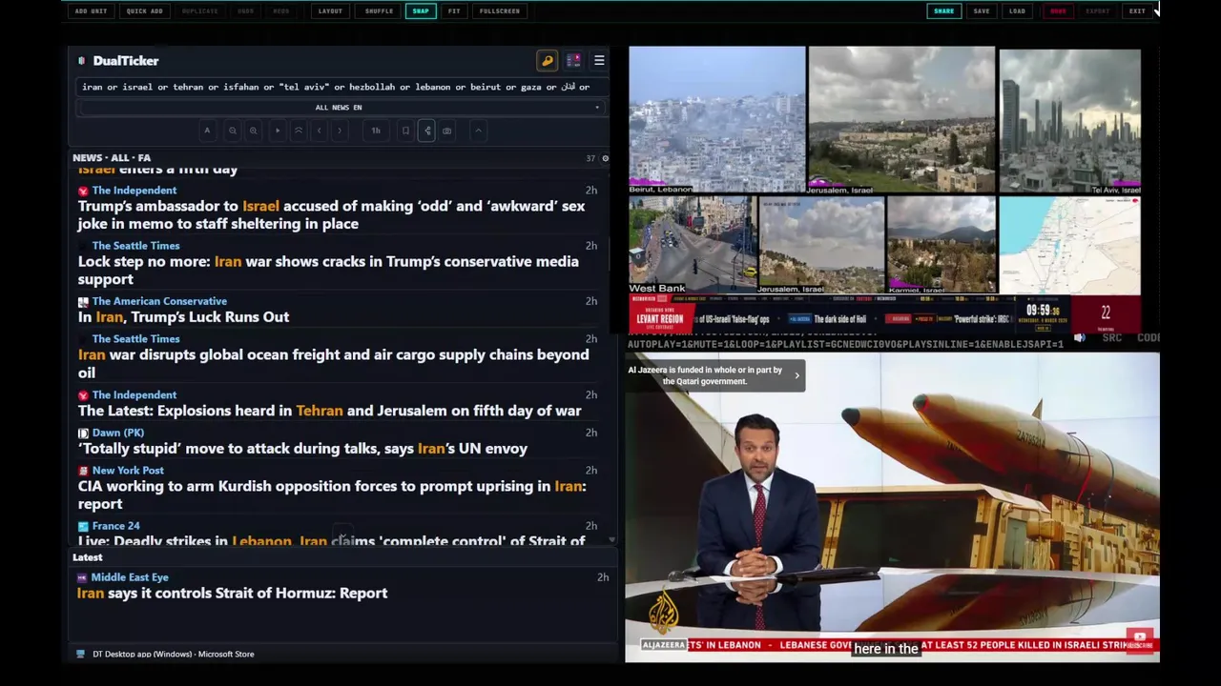
Task: Click the DualTicker logo icon
Action: point(81,61)
